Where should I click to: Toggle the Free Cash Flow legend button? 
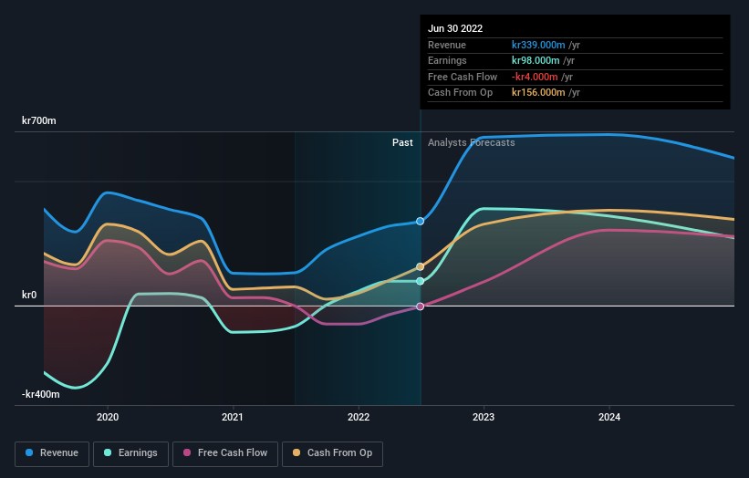pyautogui.click(x=225, y=453)
